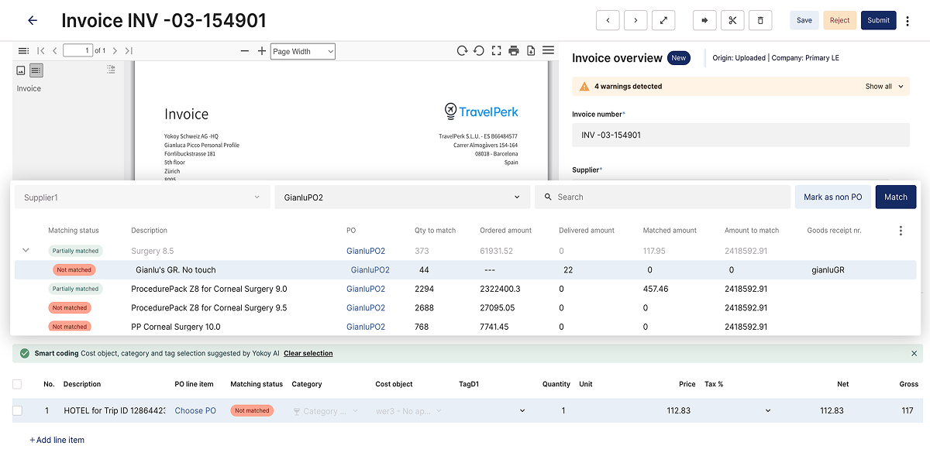930x456 pixels.
Task: Download the invoice PDF
Action: 530,50
